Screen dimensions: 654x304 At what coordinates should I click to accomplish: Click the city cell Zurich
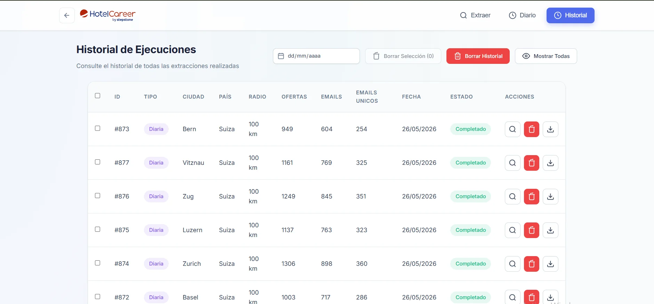click(192, 264)
